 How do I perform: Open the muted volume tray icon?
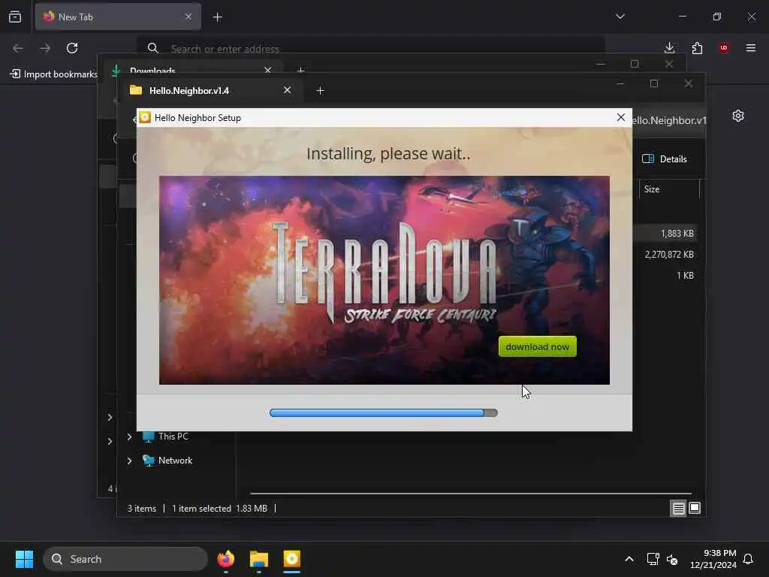click(x=672, y=559)
